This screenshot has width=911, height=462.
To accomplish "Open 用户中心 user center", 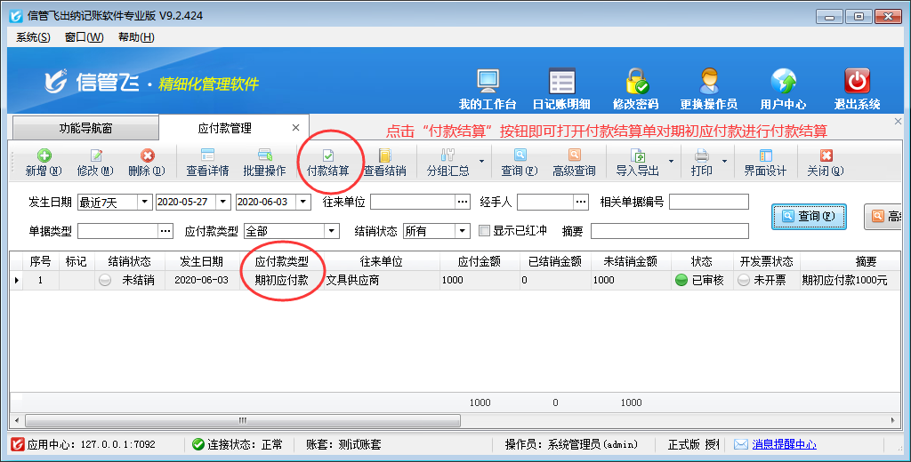I will pos(783,88).
